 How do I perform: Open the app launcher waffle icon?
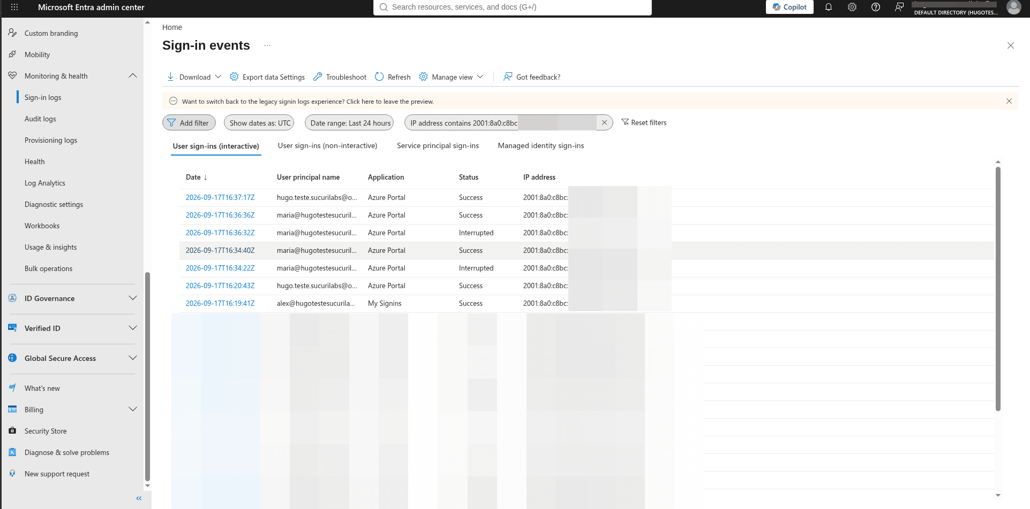point(14,7)
